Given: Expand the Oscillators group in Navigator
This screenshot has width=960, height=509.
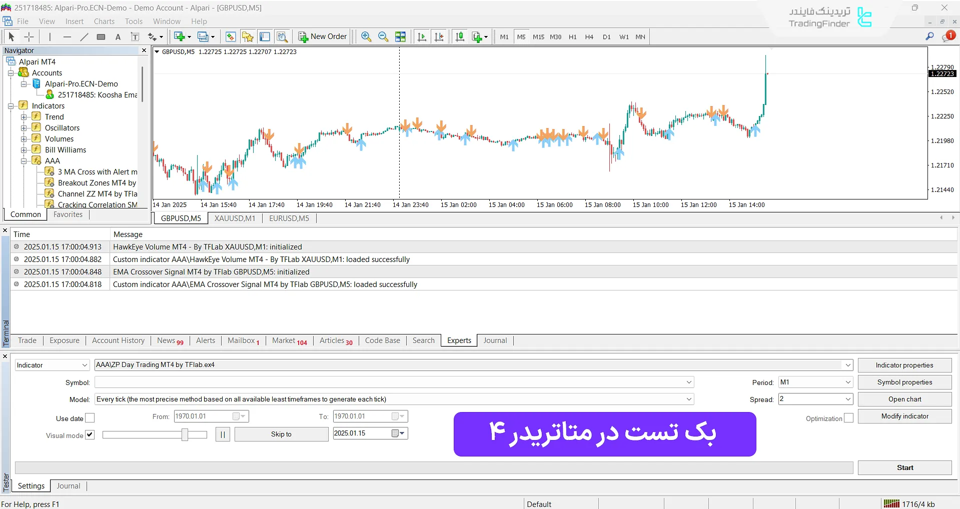Looking at the screenshot, I should (24, 127).
